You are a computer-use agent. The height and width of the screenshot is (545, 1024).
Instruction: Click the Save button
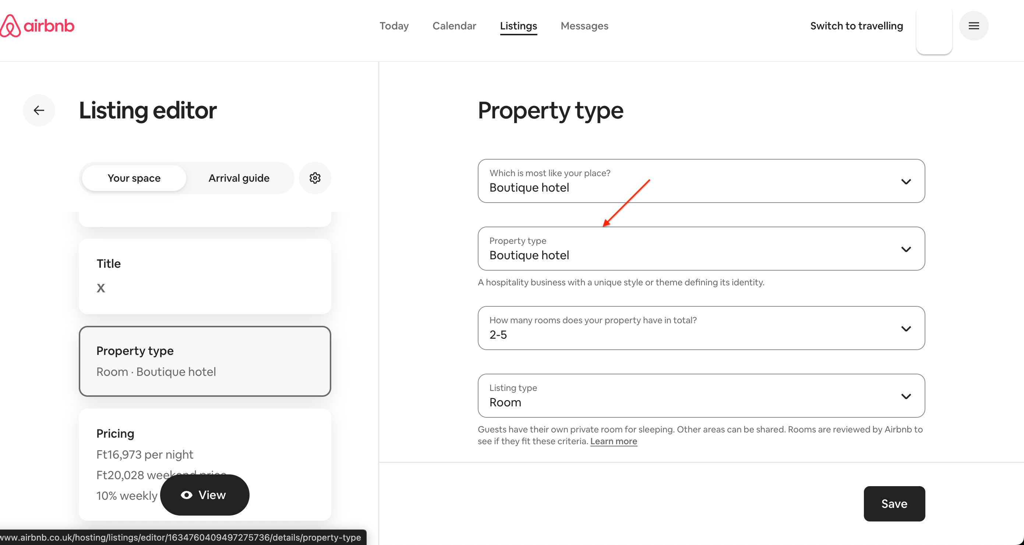[894, 504]
